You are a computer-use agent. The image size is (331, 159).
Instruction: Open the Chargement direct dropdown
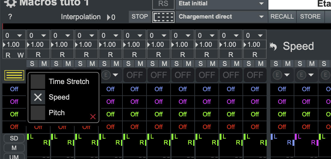pos(221,16)
